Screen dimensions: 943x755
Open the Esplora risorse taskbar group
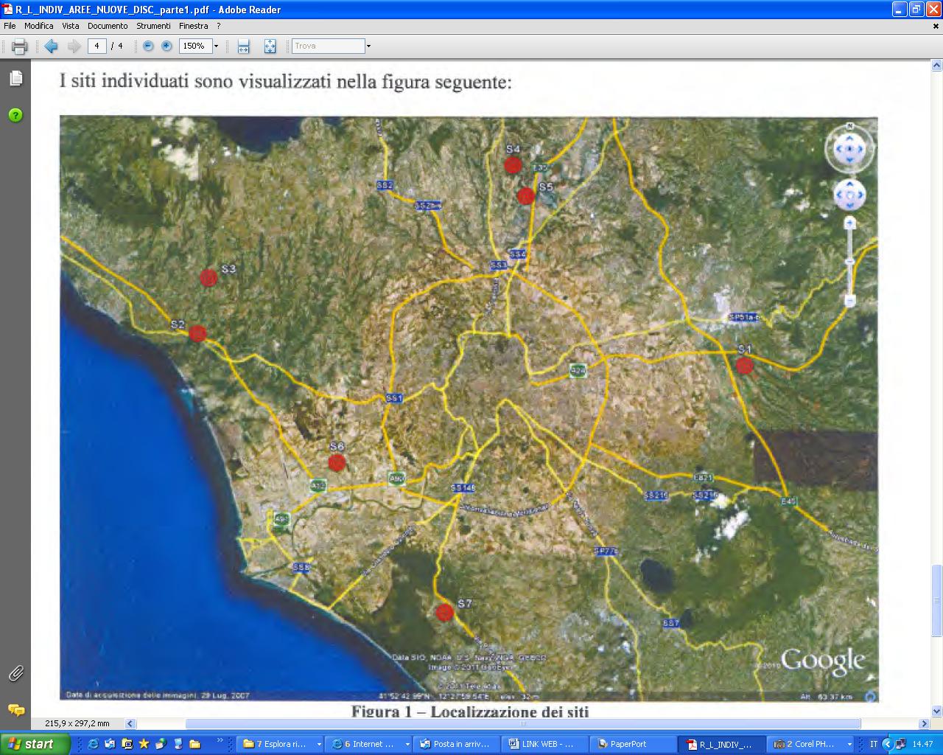click(x=282, y=744)
